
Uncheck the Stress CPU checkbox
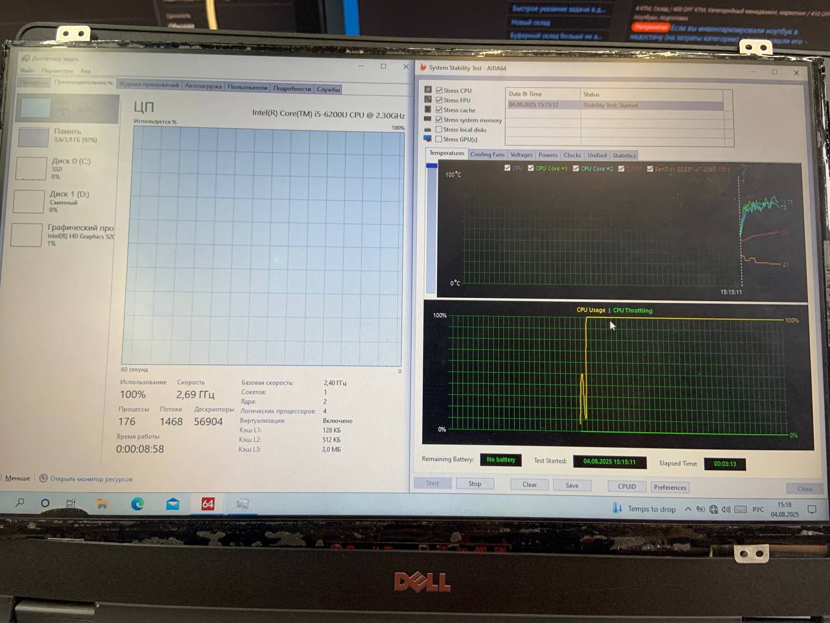[x=440, y=90]
